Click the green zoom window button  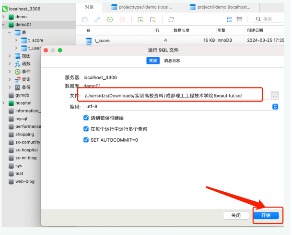click(60, 50)
